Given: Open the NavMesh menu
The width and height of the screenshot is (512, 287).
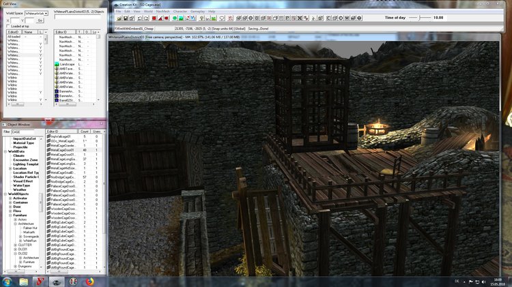Looking at the screenshot, I should (162, 12).
